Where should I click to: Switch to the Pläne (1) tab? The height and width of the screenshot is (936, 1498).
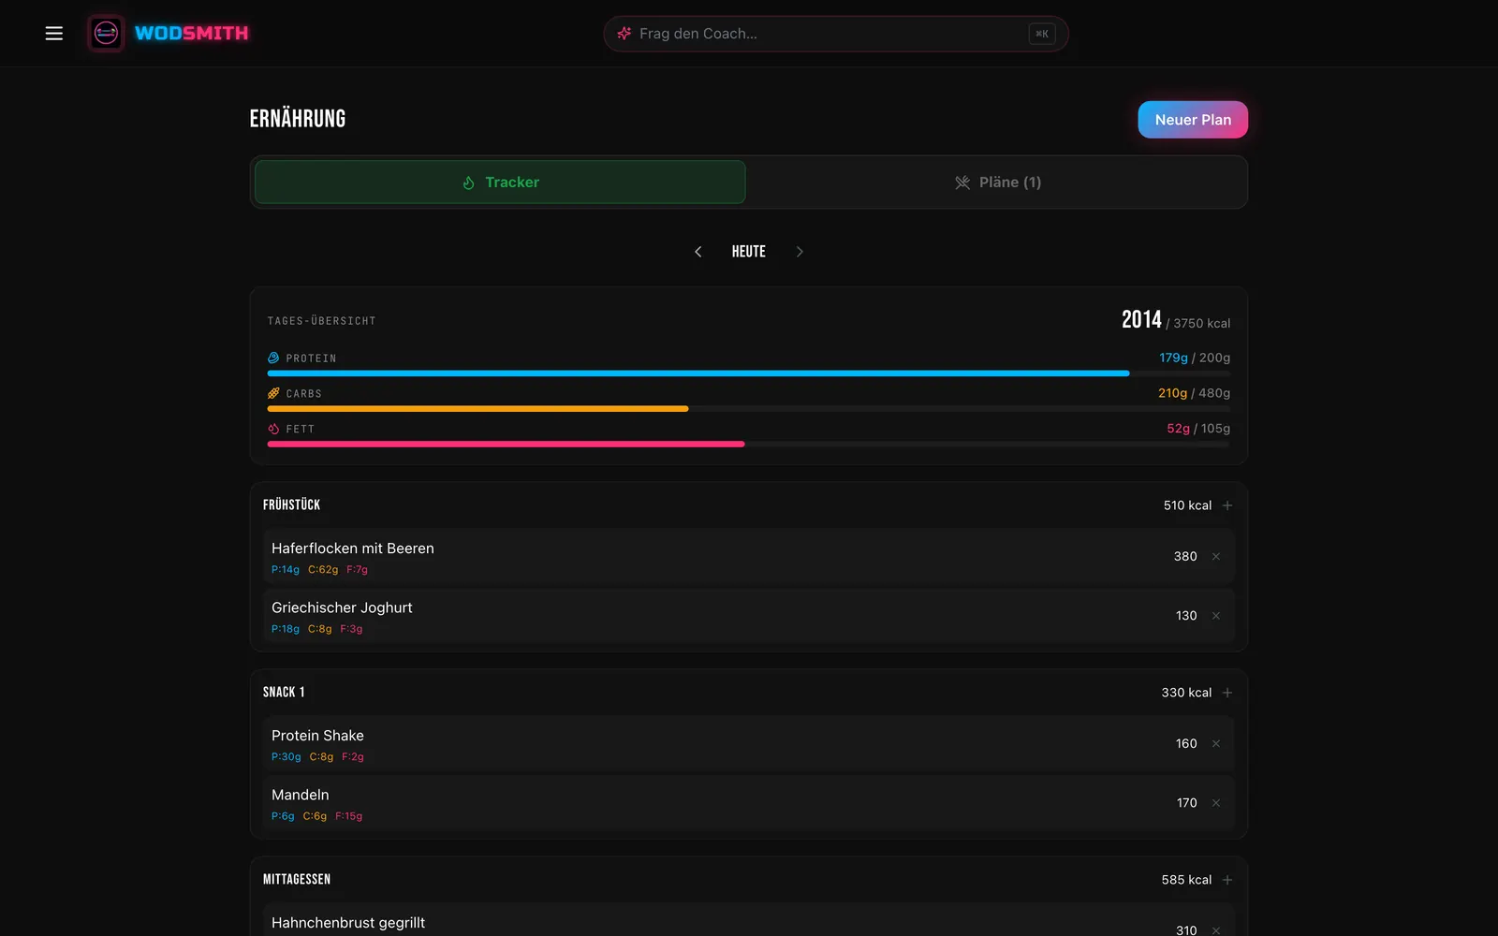[x=997, y=183]
